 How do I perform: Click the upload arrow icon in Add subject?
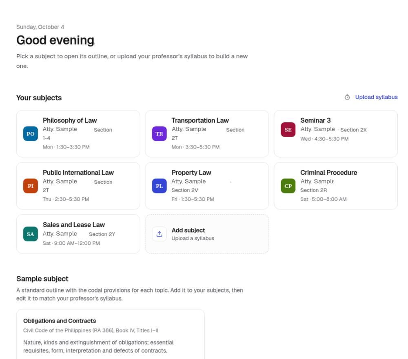tap(159, 234)
